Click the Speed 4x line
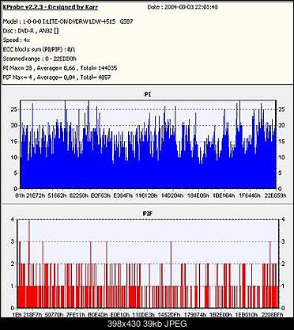The width and height of the screenshot is (294, 330). click(17, 40)
